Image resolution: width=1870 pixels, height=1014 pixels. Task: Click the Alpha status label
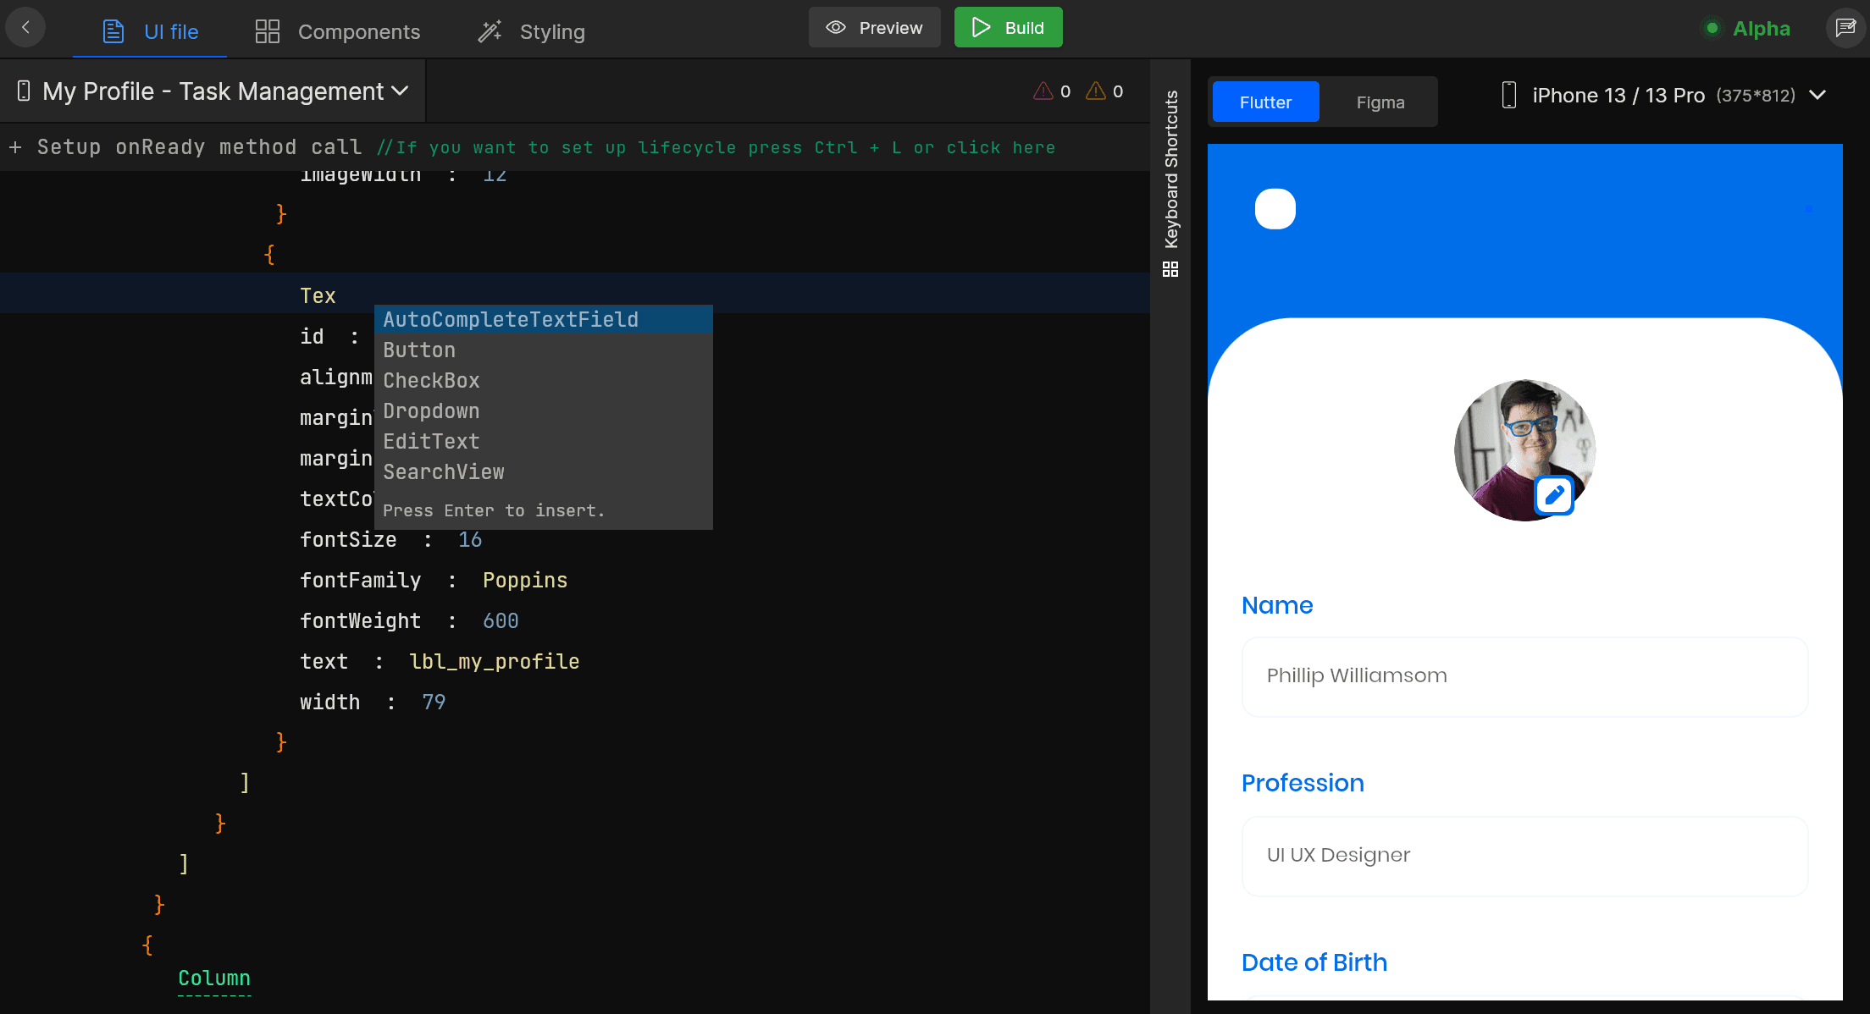click(1761, 29)
